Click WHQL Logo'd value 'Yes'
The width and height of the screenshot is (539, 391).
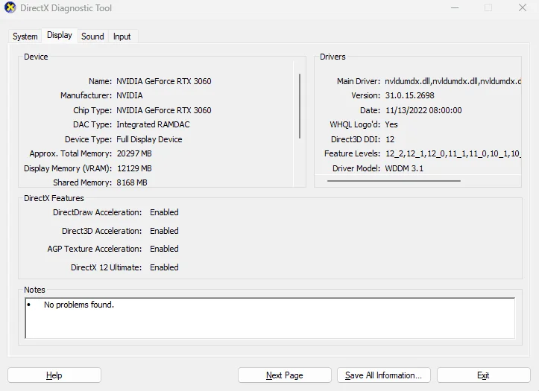coord(391,124)
